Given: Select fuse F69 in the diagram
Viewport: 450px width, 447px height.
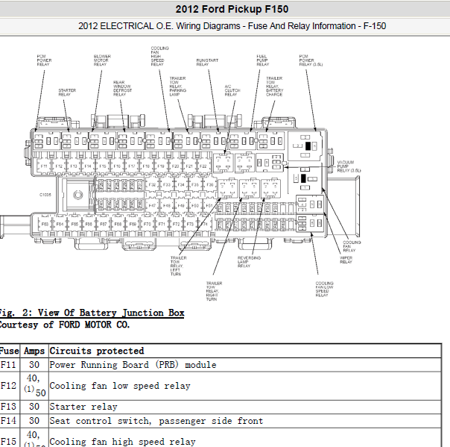Looking at the screenshot, I should click(x=133, y=224).
